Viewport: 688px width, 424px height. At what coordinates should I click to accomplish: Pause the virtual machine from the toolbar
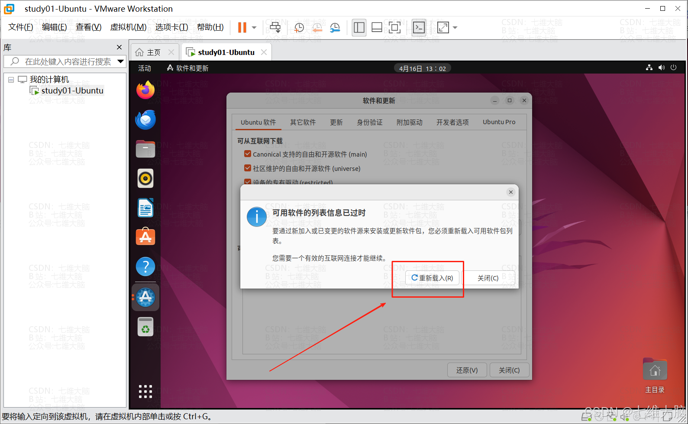[242, 28]
